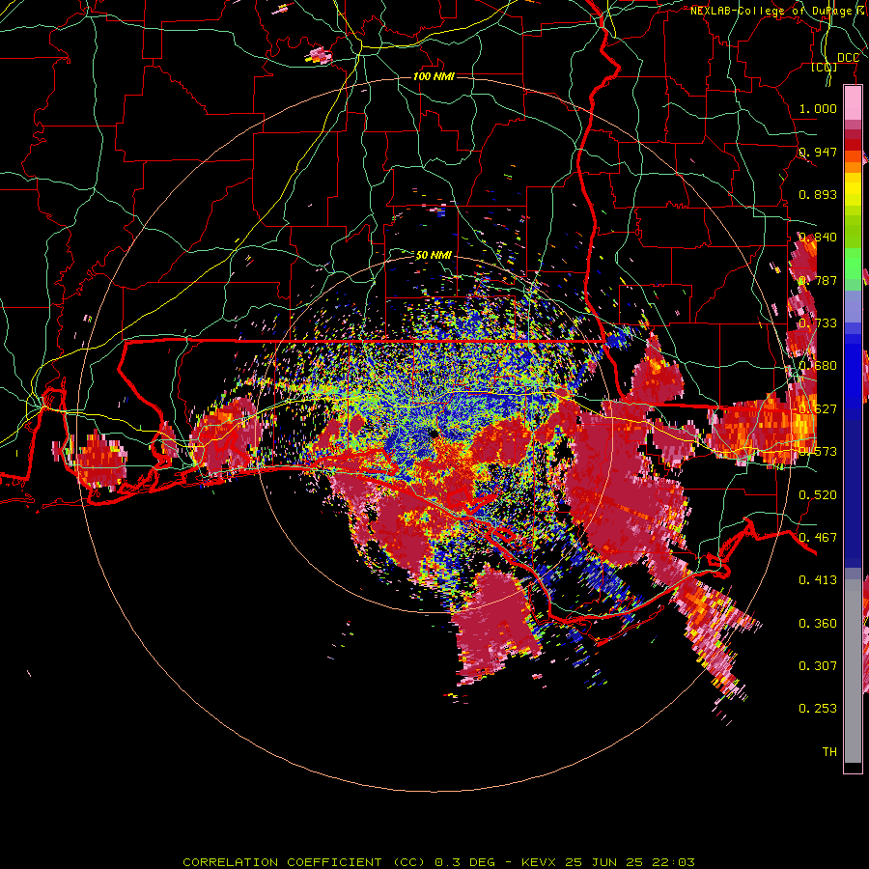Click the 0.413 scale value

click(818, 580)
